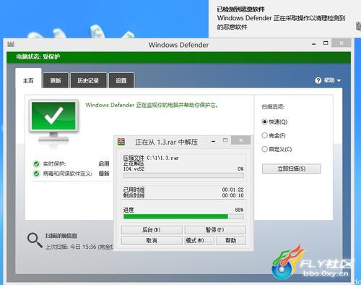Click the WinRAR books icon in extraction dialog
This screenshot has width=361, height=285.
[121, 142]
